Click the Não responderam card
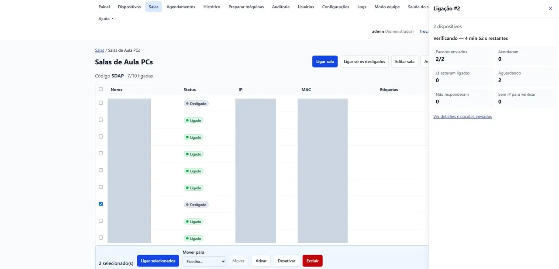559x269 pixels. [463, 98]
